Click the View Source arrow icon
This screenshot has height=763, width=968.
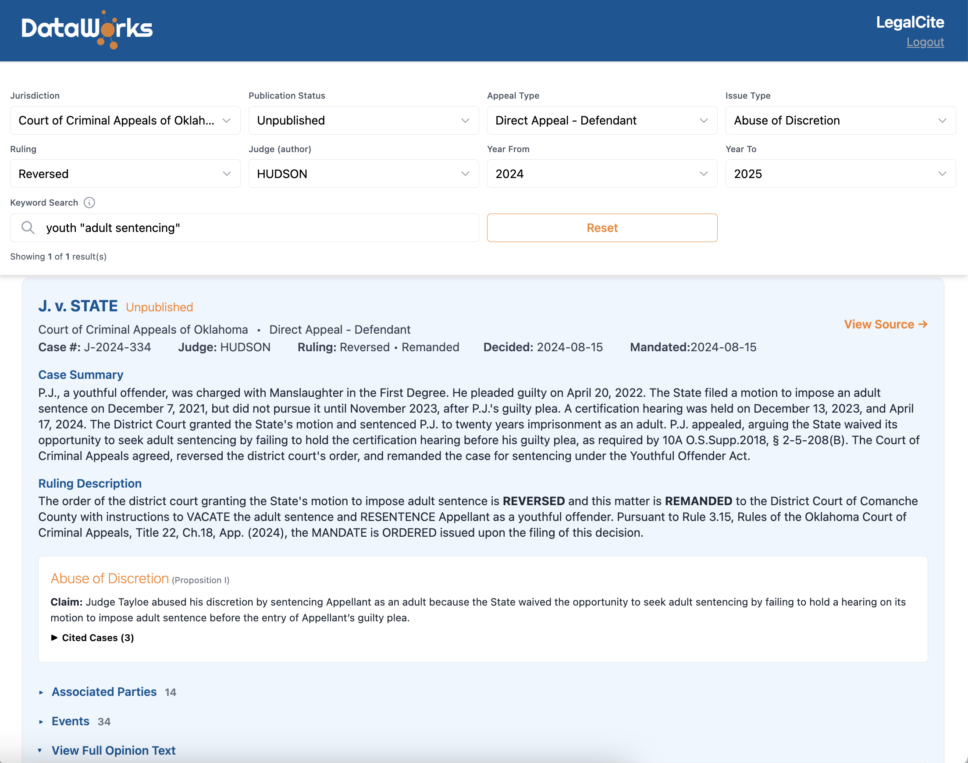tap(922, 324)
